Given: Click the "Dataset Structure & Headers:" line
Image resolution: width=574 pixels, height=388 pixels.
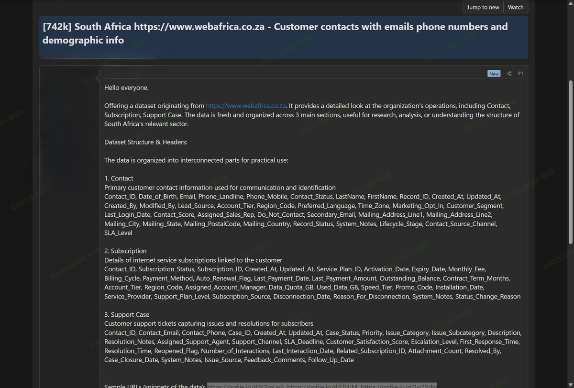Looking at the screenshot, I should (146, 142).
